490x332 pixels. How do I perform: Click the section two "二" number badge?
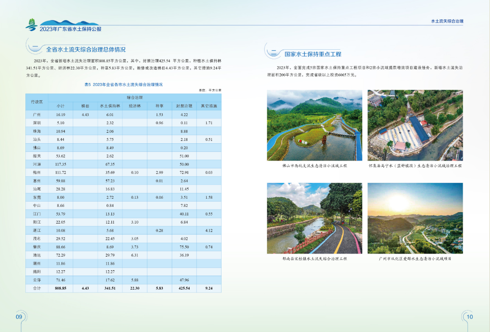[x=274, y=54]
